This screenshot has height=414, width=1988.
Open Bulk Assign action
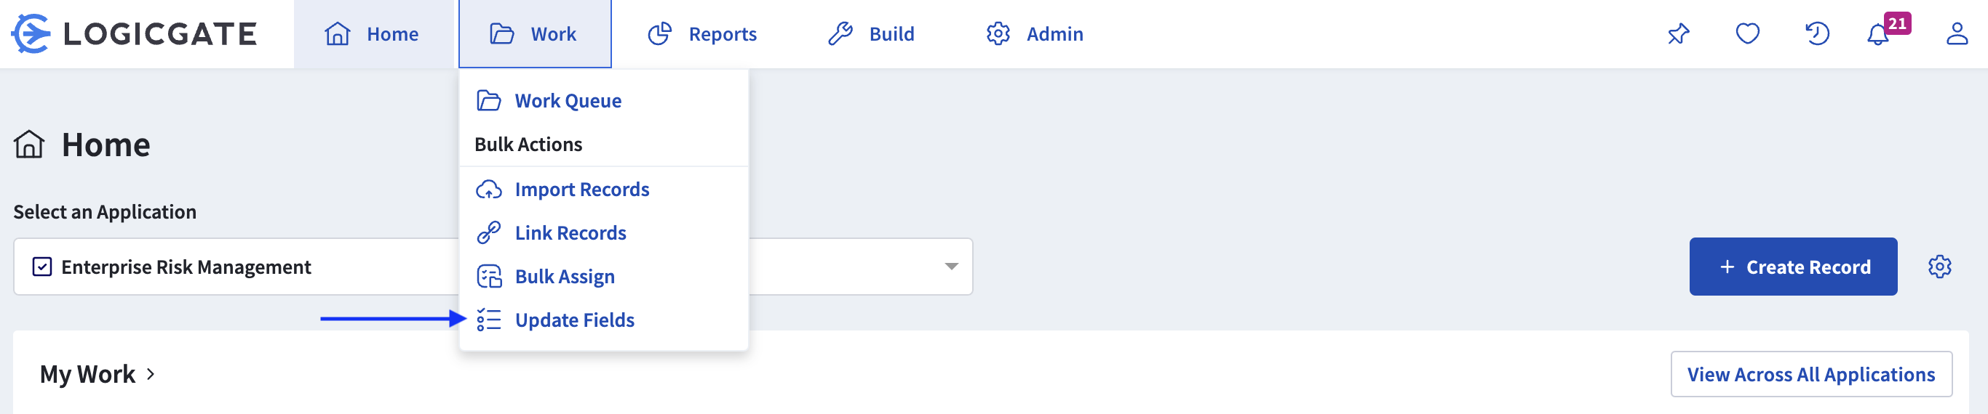click(564, 277)
